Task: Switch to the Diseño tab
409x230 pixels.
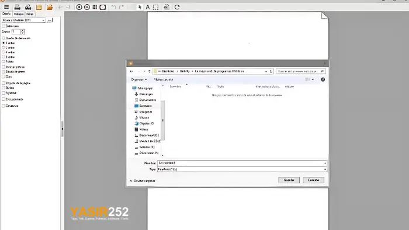Action: (6, 13)
